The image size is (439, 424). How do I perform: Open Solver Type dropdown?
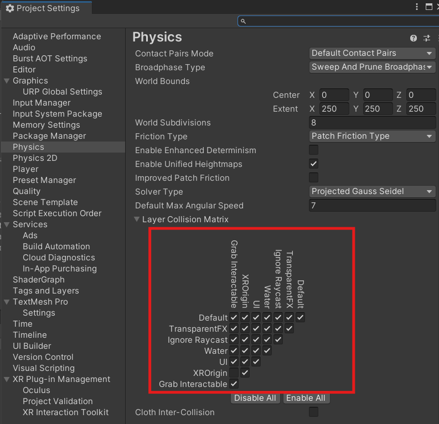tap(373, 191)
